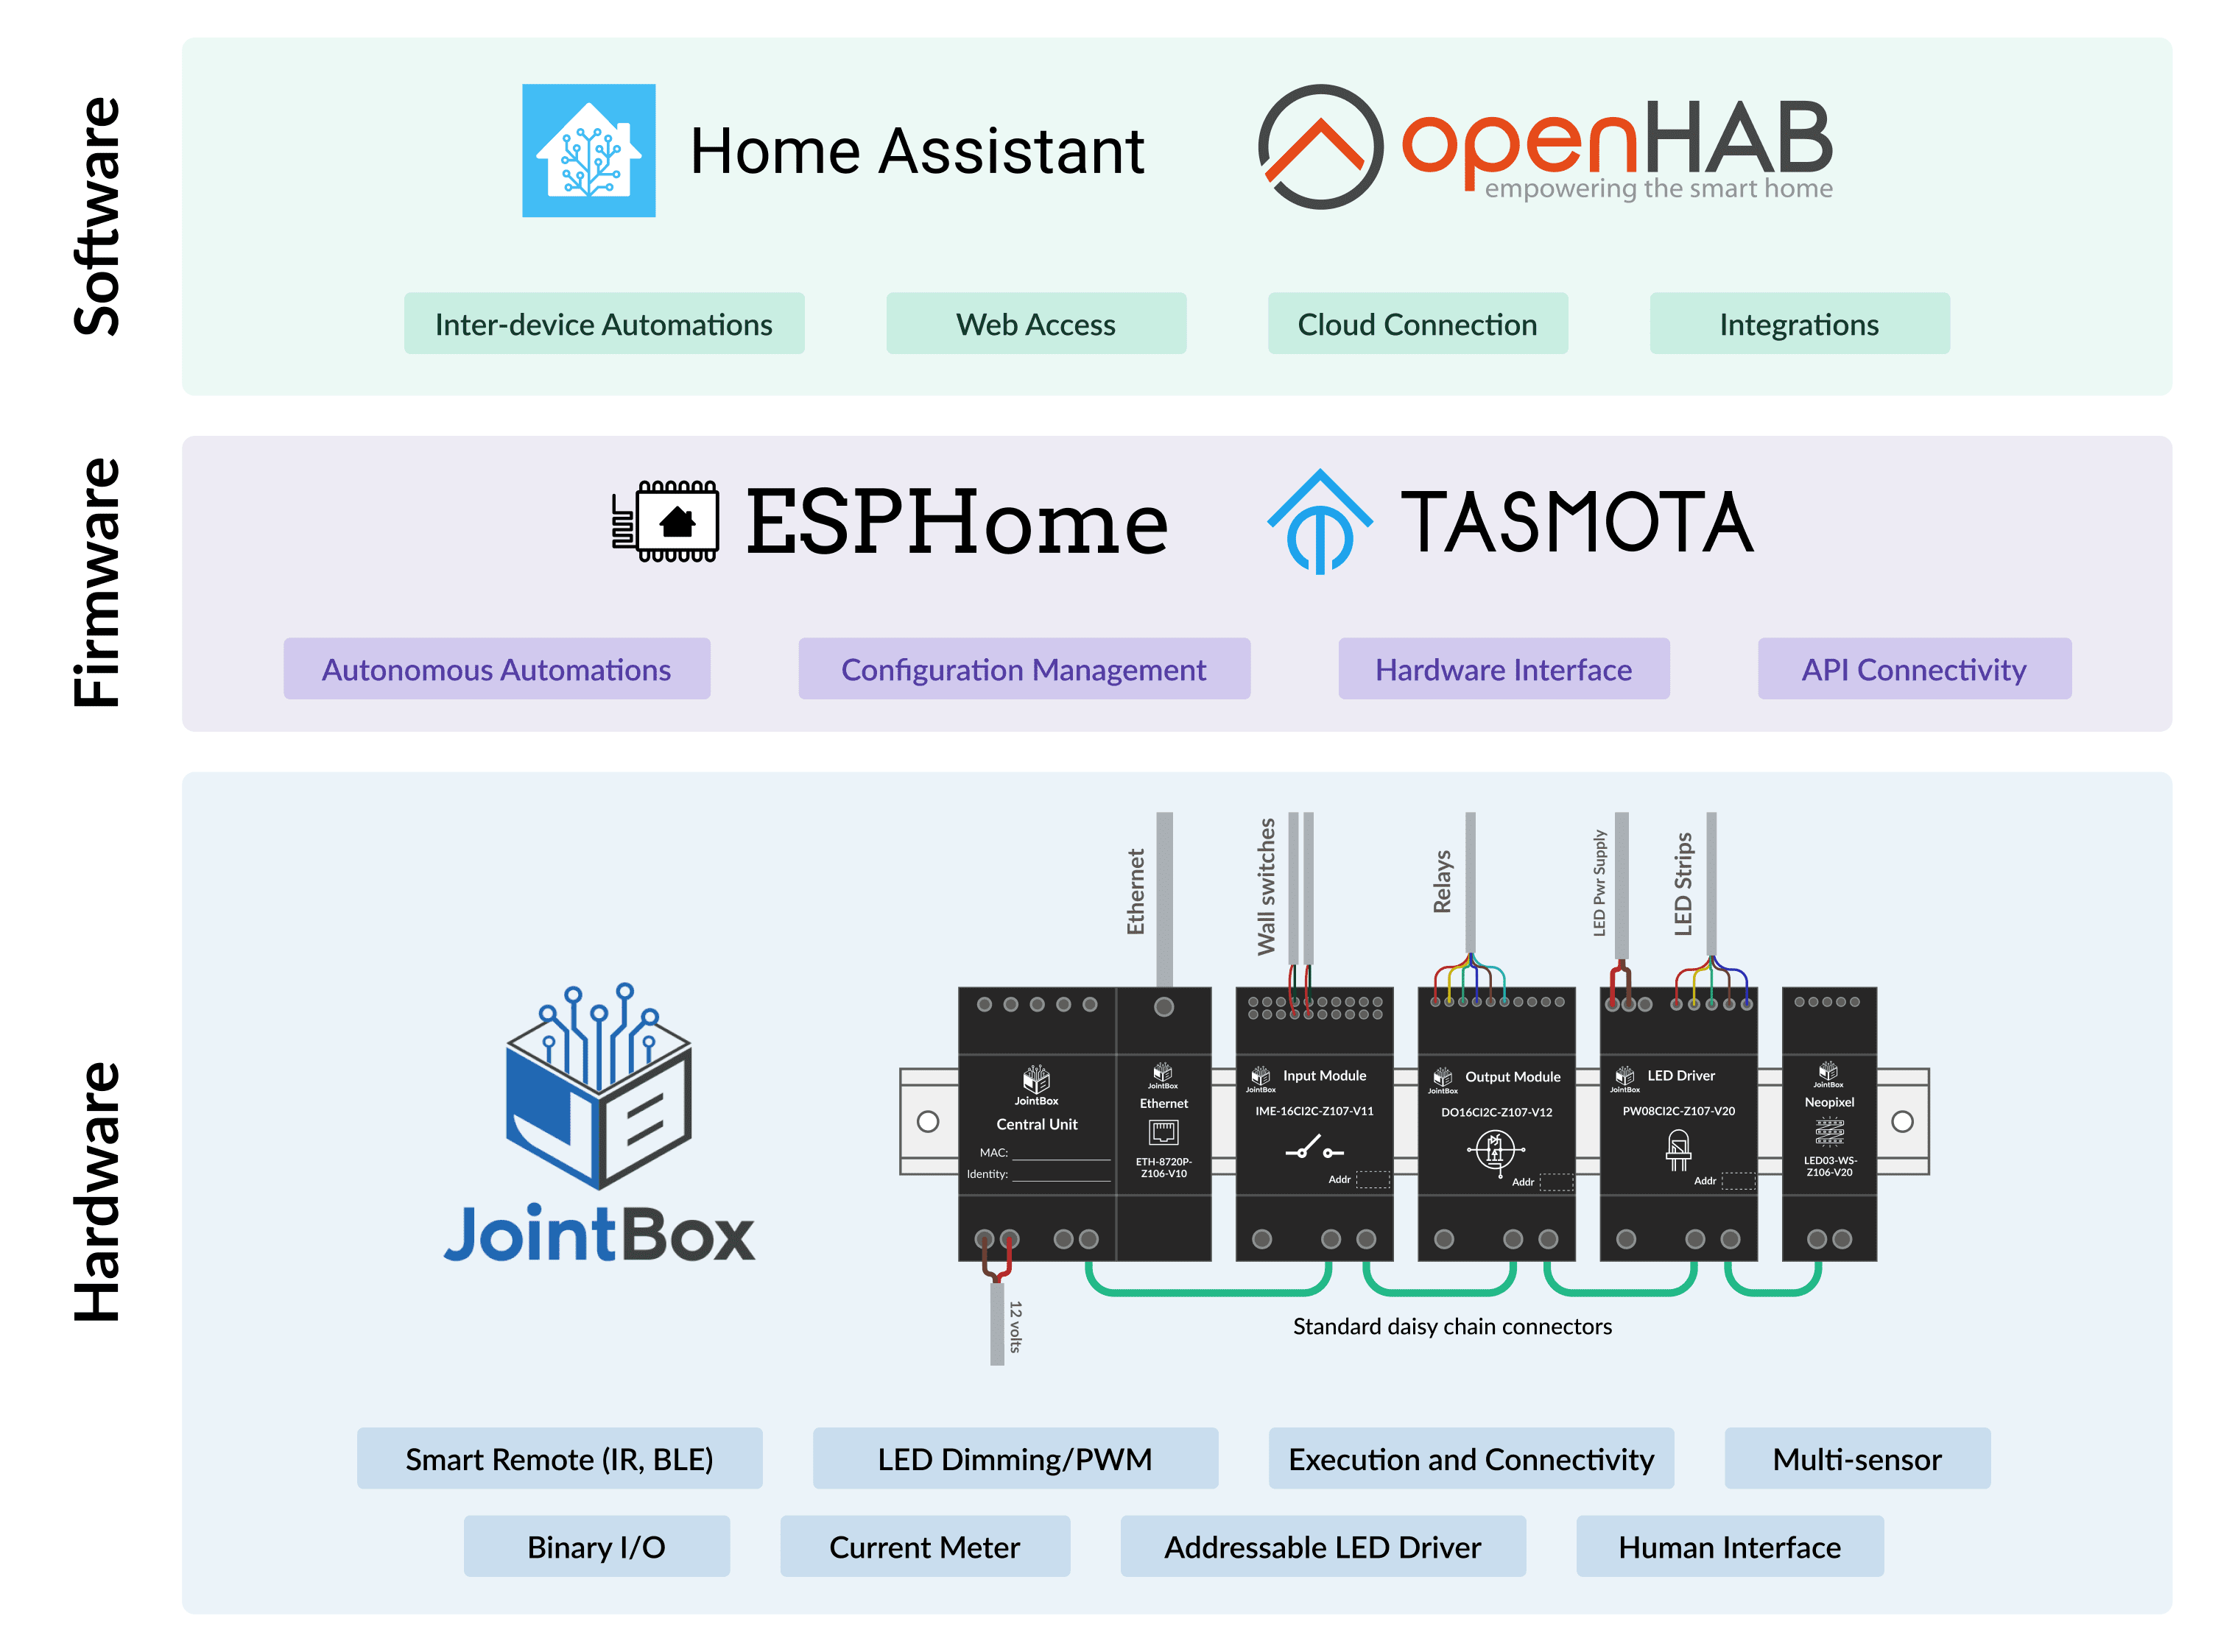Image resolution: width=2232 pixels, height=1652 pixels.
Task: Click the Home Assistant house logo icon
Action: (588, 151)
